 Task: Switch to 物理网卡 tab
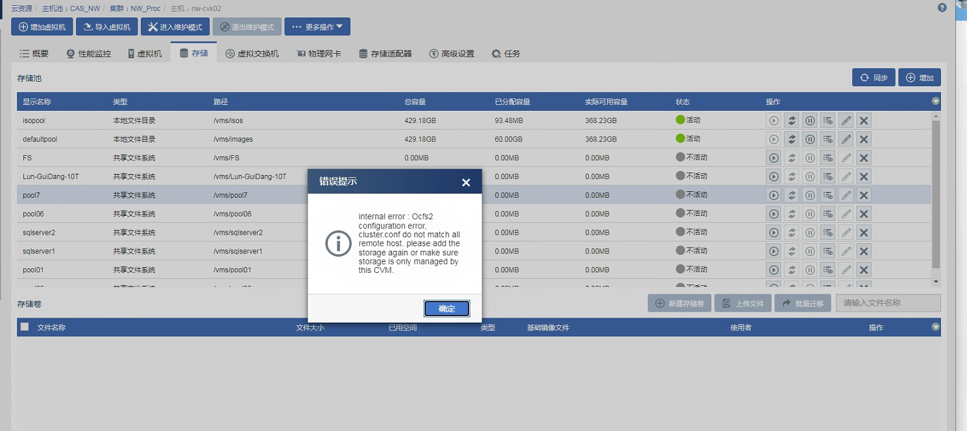tap(319, 54)
